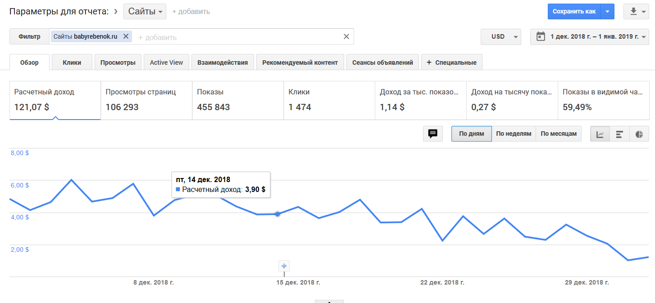Open the USD currency dropdown
Screen dimensions: 655x303
(501, 37)
